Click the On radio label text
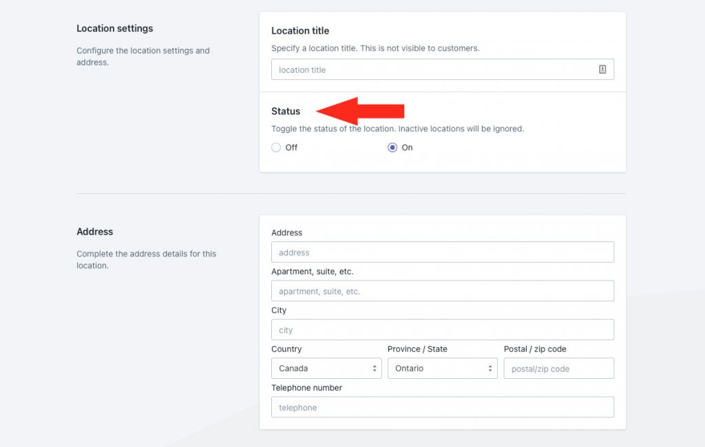Viewport: 705px width, 447px height. tap(408, 147)
